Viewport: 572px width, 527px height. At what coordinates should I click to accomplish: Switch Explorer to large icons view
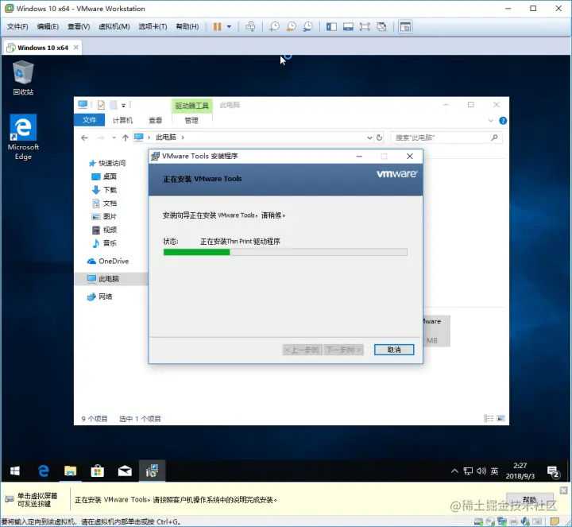[x=500, y=418]
